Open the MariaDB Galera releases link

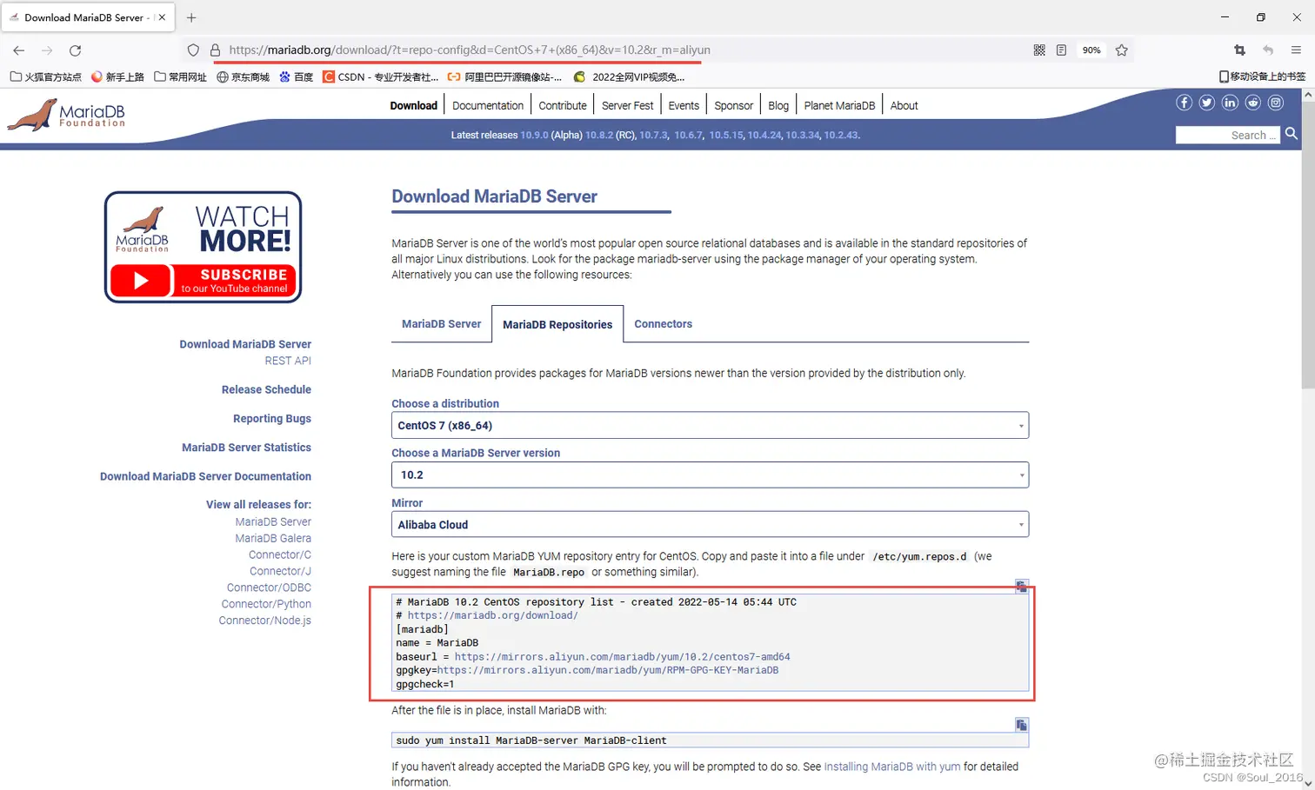click(273, 538)
